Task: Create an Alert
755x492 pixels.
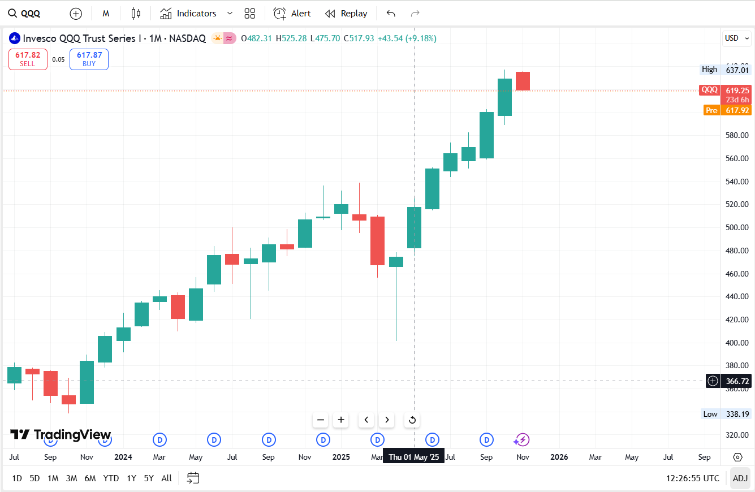Action: click(x=292, y=14)
